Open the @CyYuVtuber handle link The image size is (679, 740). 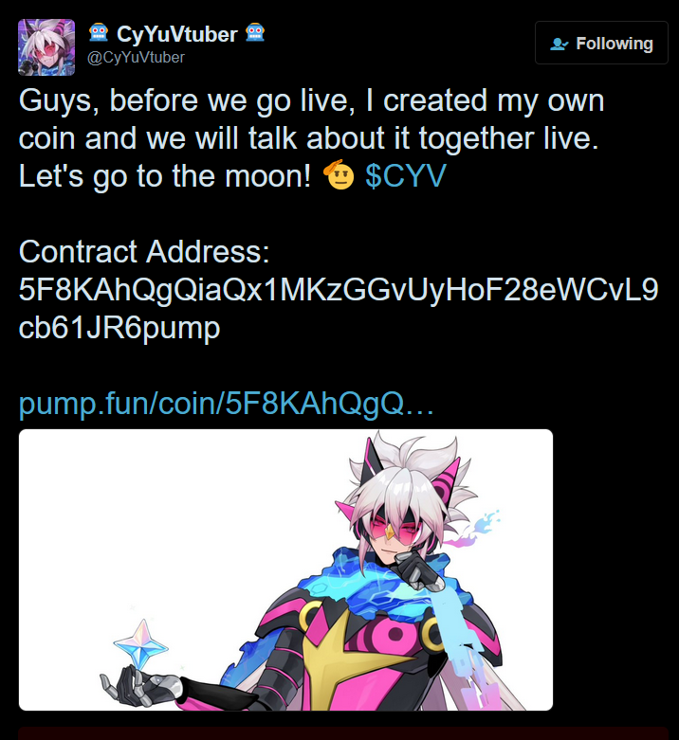[x=136, y=58]
